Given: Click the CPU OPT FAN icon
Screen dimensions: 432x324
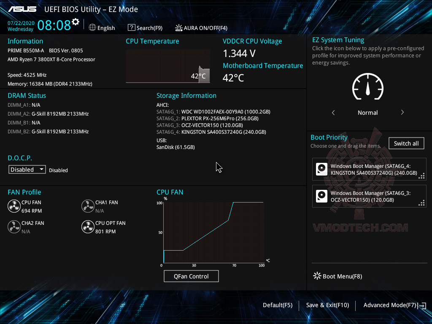Looking at the screenshot, I should (88, 227).
